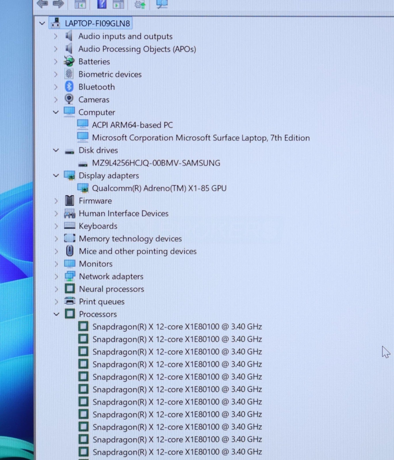Select the Print queues label

(102, 302)
